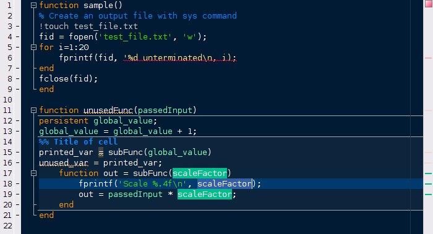
Task: Collapse the unusedFunc function fold
Action: click(33, 111)
